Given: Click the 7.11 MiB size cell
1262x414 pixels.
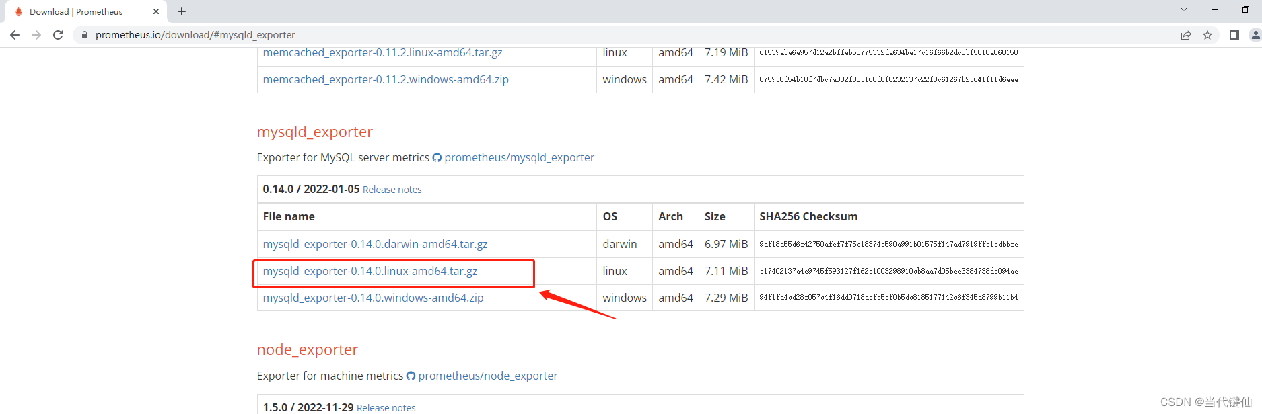Looking at the screenshot, I should click(x=726, y=271).
